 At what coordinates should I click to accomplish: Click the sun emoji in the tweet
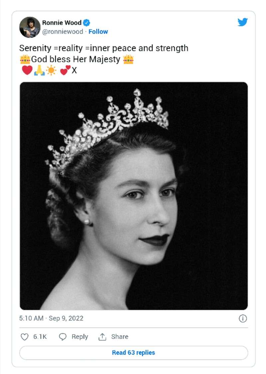click(x=51, y=70)
